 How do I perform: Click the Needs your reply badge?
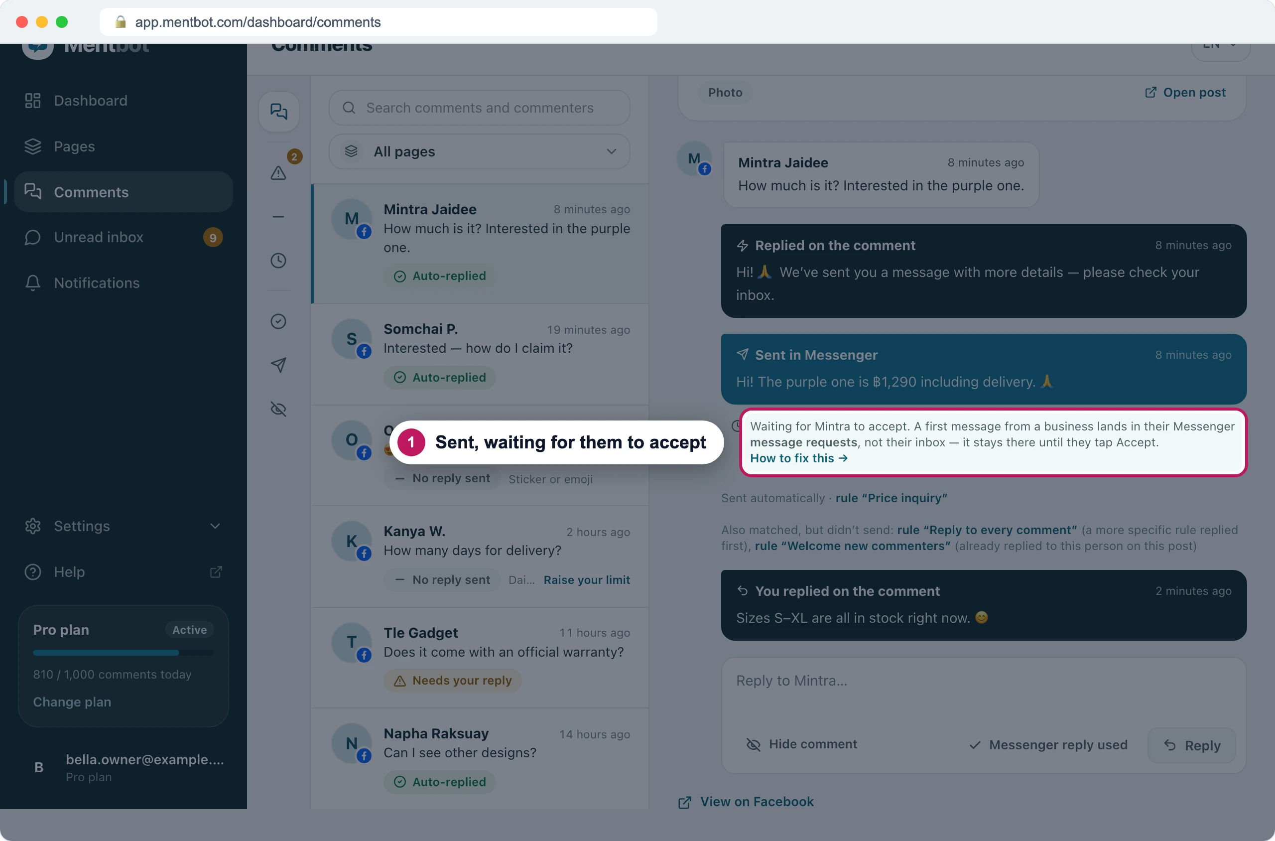point(453,681)
